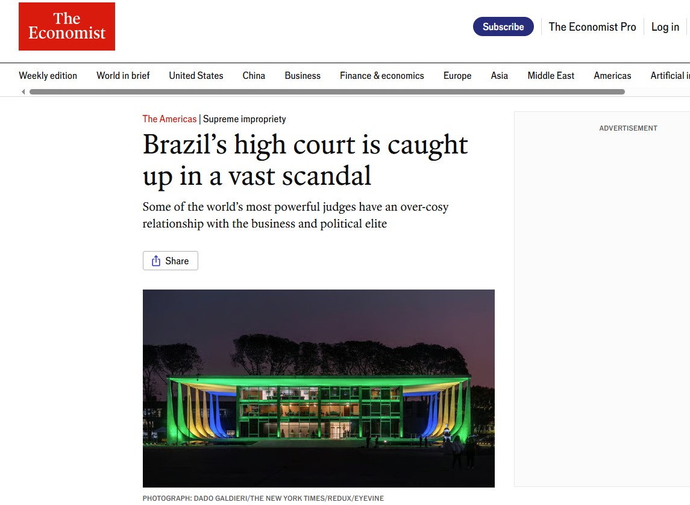
Task: Open the Weekly edition menu item
Action: (48, 75)
